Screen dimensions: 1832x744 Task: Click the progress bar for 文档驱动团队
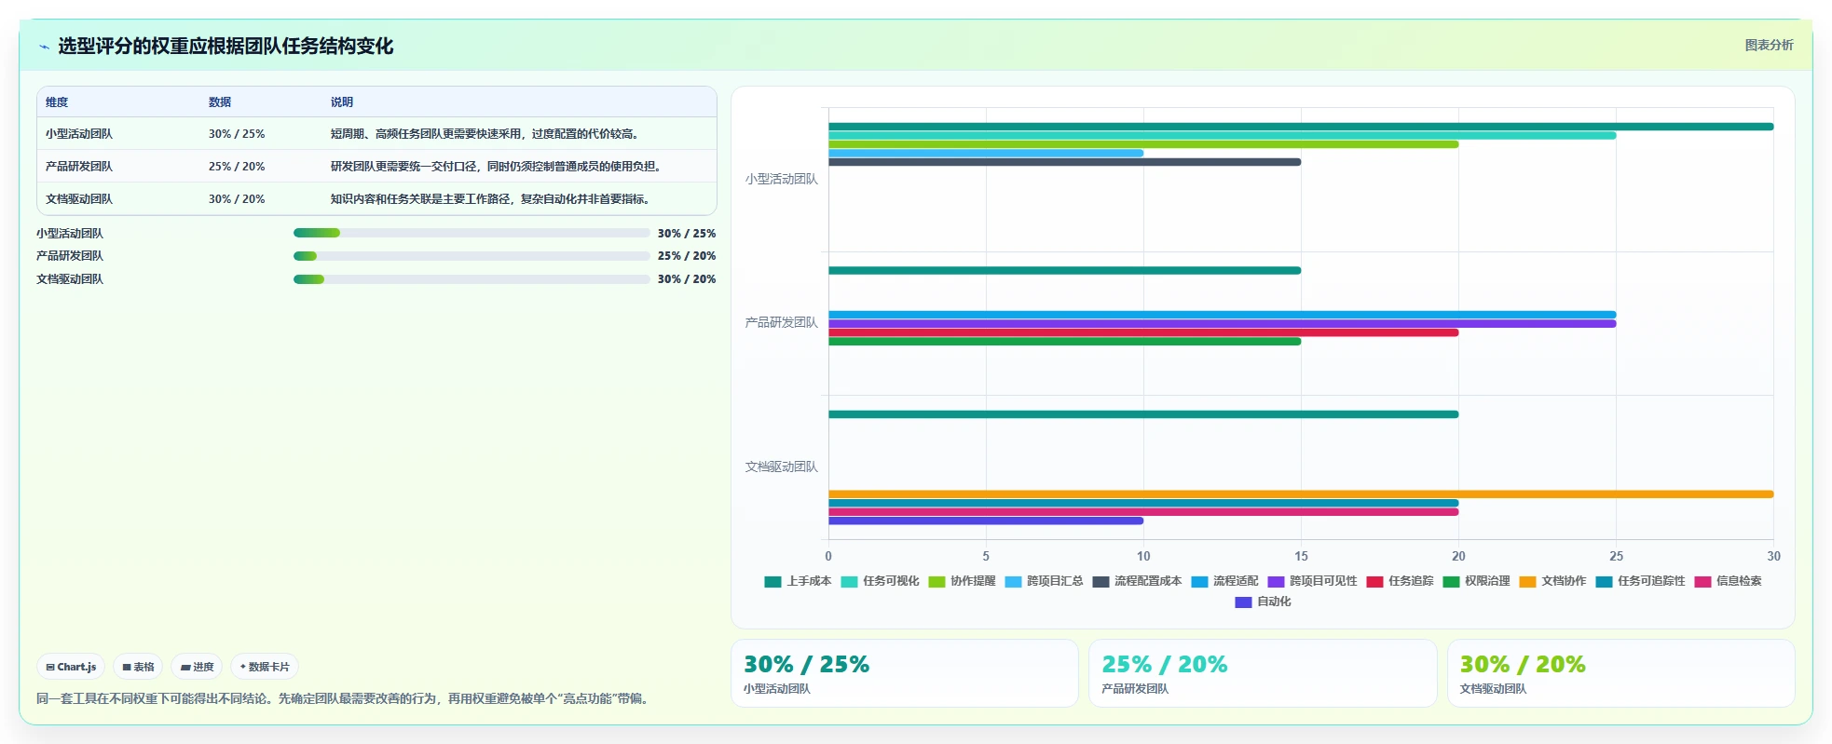(472, 279)
